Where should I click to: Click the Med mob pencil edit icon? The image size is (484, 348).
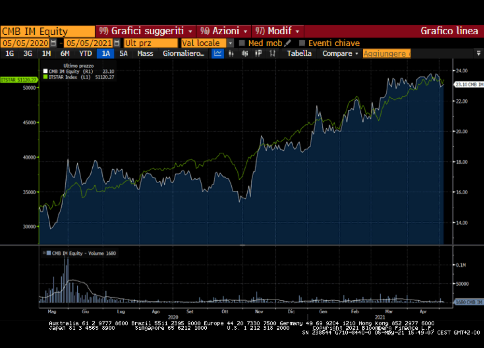coord(288,43)
